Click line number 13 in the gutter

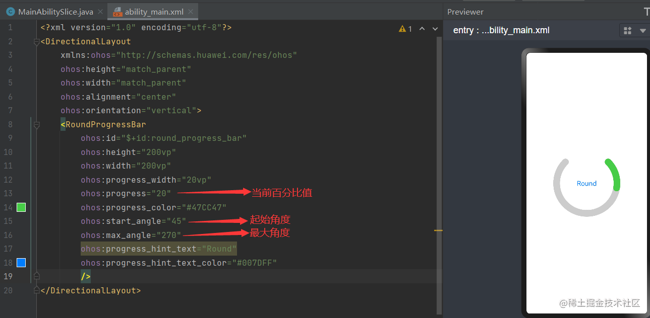pos(8,193)
